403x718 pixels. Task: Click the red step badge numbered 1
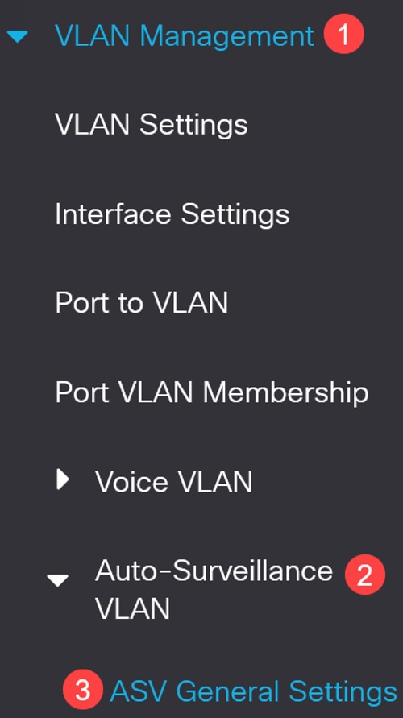(x=343, y=34)
